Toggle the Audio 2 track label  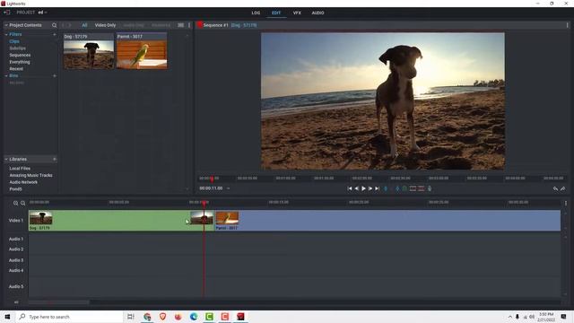(x=16, y=249)
